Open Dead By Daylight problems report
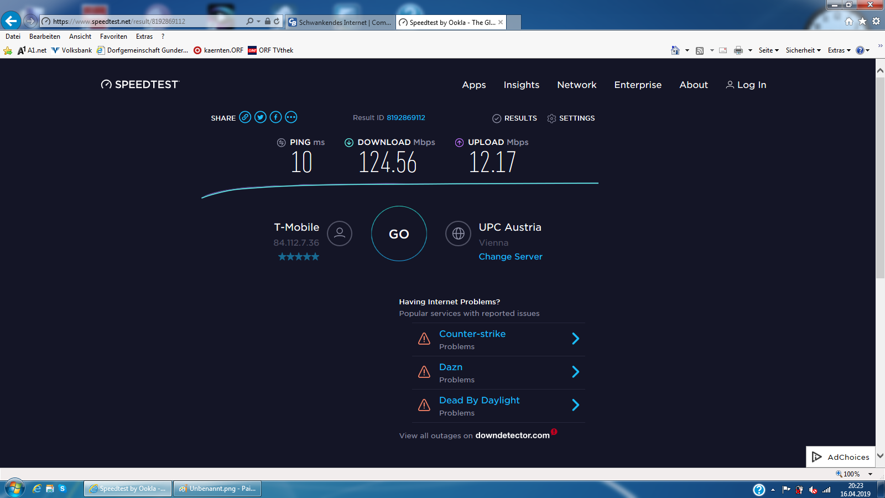 480,400
